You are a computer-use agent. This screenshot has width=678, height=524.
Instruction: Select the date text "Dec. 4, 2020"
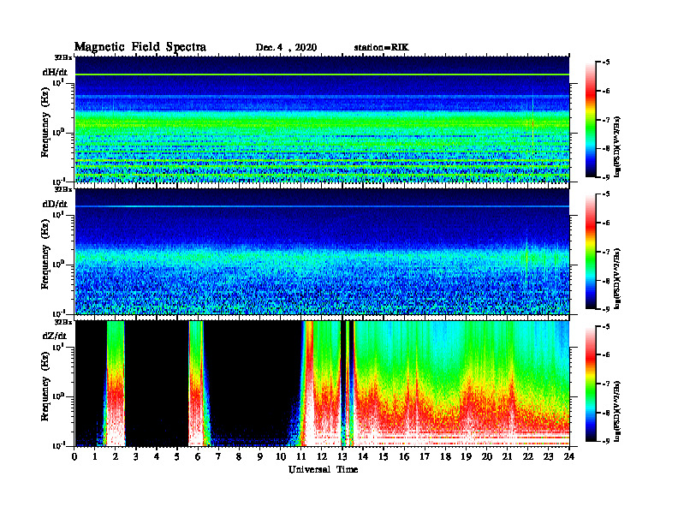(286, 48)
